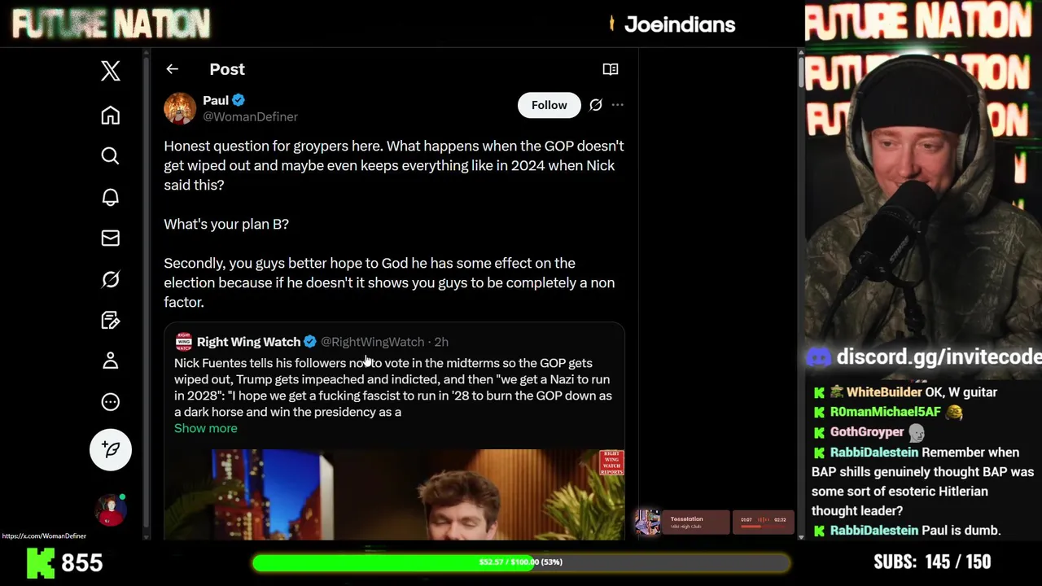Expand quoted post with Show more

click(x=206, y=428)
